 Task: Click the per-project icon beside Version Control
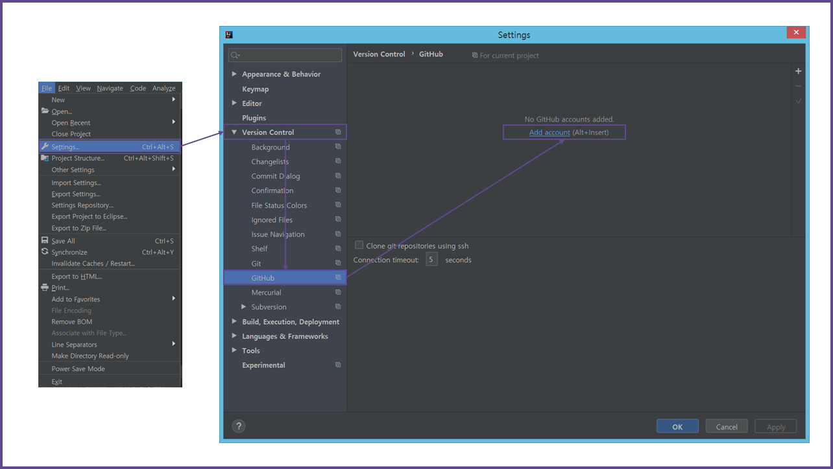click(x=338, y=132)
